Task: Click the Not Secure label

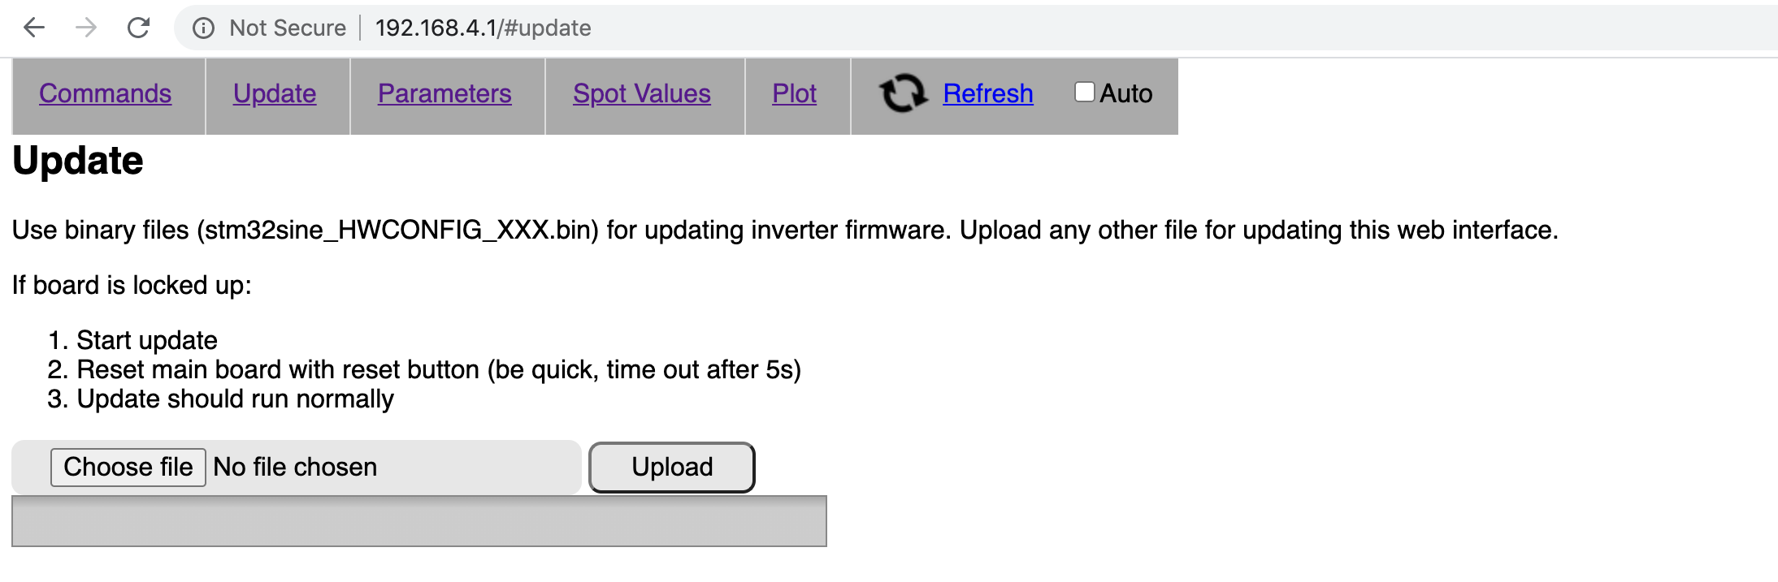Action: (x=288, y=28)
